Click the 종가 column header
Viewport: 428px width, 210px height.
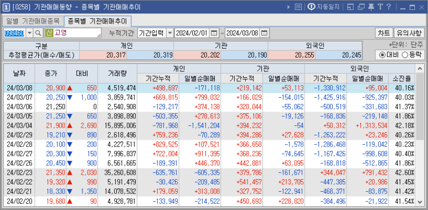[50, 73]
